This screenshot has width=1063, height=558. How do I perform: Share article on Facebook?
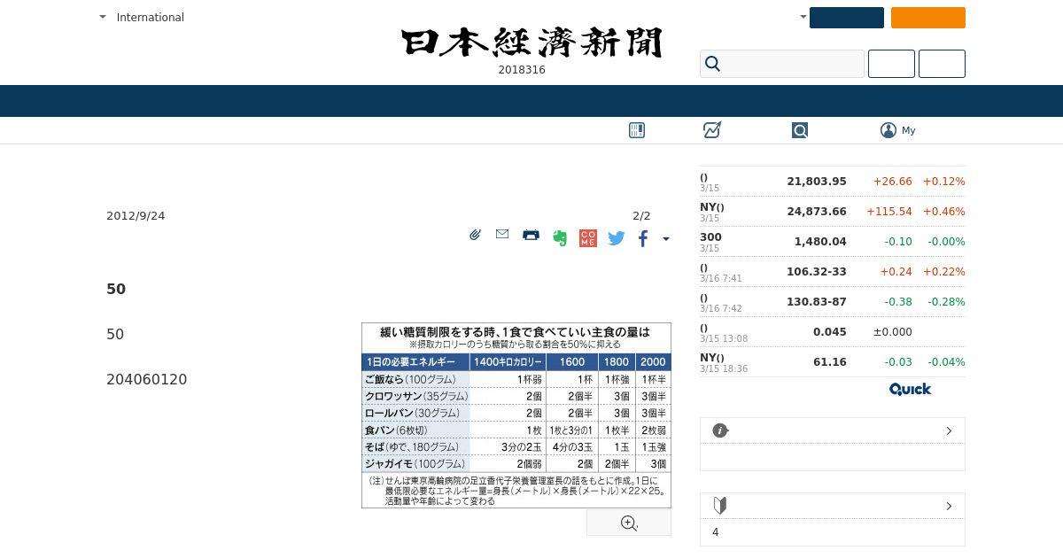click(643, 237)
